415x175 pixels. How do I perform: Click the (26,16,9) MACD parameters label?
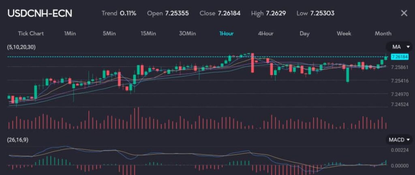click(18, 140)
